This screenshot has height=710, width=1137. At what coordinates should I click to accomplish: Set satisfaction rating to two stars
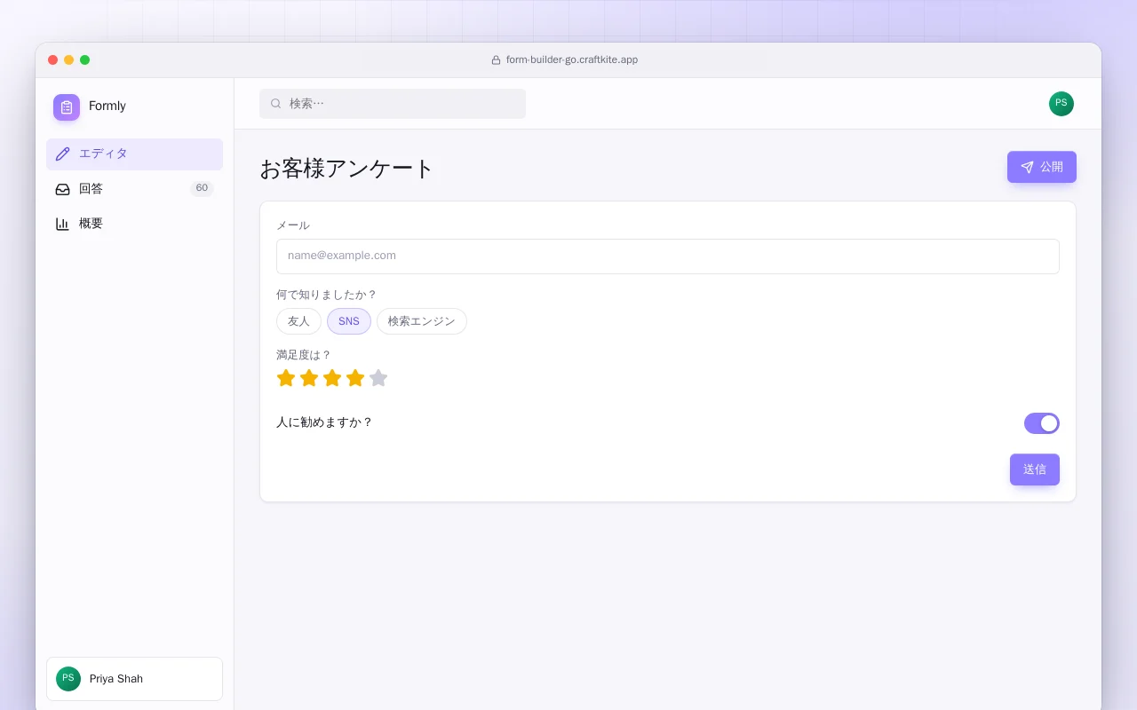click(309, 378)
